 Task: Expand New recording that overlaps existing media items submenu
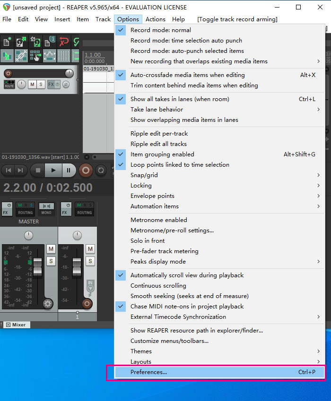tap(220, 61)
